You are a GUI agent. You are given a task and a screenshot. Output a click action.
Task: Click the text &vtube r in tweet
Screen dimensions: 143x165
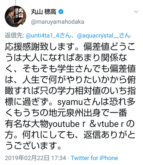(106, 124)
